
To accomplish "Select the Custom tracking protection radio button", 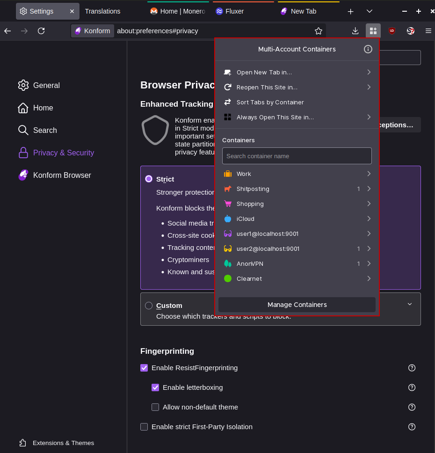I will (149, 306).
